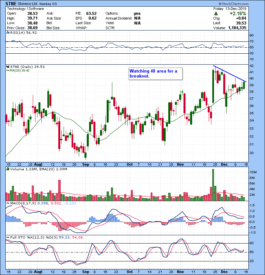Viewport: 265px width, 275px height.
Task: Click the 'Sep' label on price chart axis
Action: tap(86, 165)
